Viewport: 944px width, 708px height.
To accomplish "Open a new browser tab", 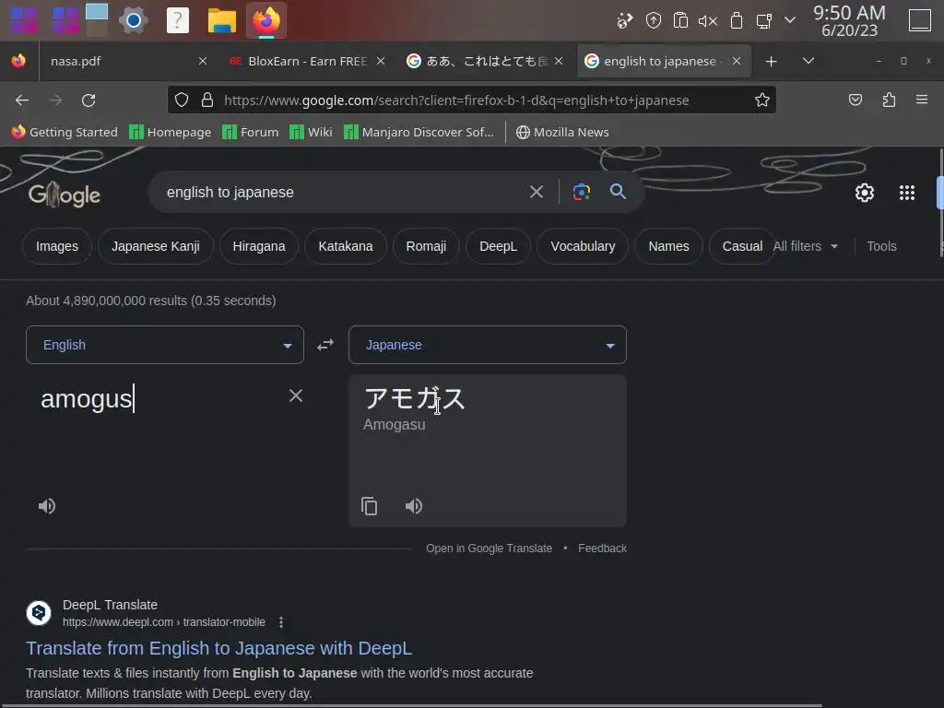I will pos(772,62).
